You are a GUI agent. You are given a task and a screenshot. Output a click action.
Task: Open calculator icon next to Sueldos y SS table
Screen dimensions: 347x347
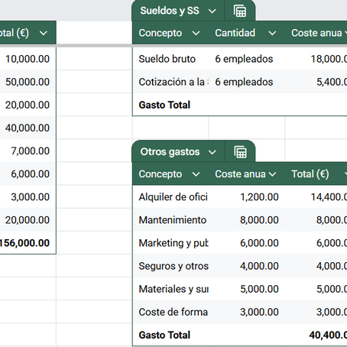point(240,11)
